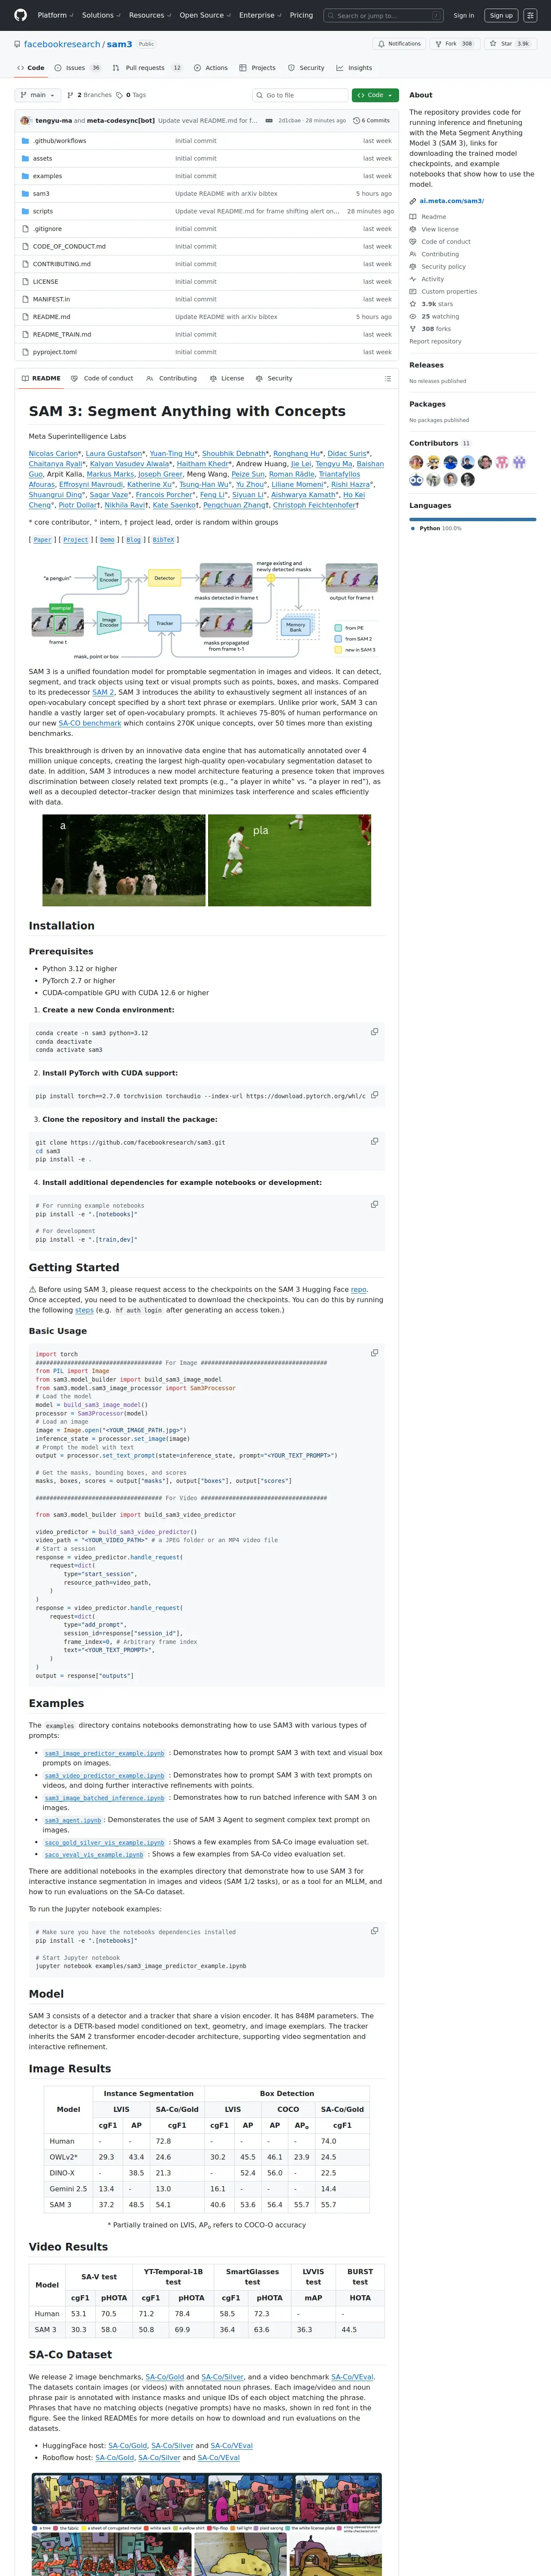Open the BibTeX link in README

pos(163,540)
